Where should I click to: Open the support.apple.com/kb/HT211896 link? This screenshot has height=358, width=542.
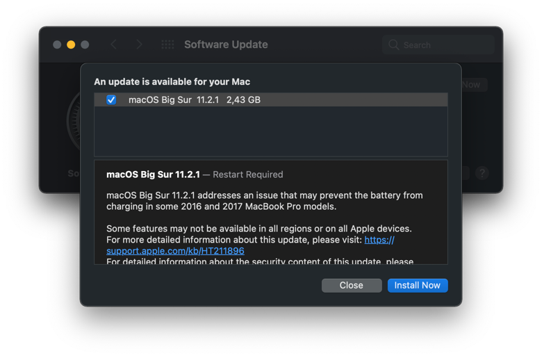(175, 250)
